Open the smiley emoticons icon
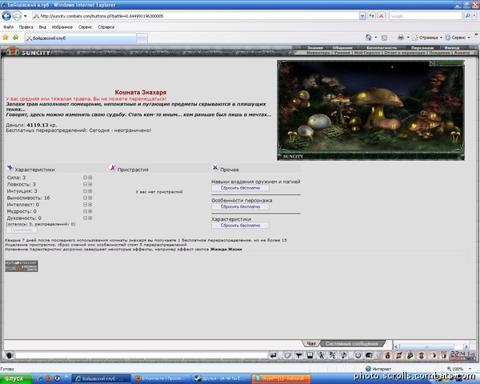This screenshot has height=384, width=480. point(358,355)
